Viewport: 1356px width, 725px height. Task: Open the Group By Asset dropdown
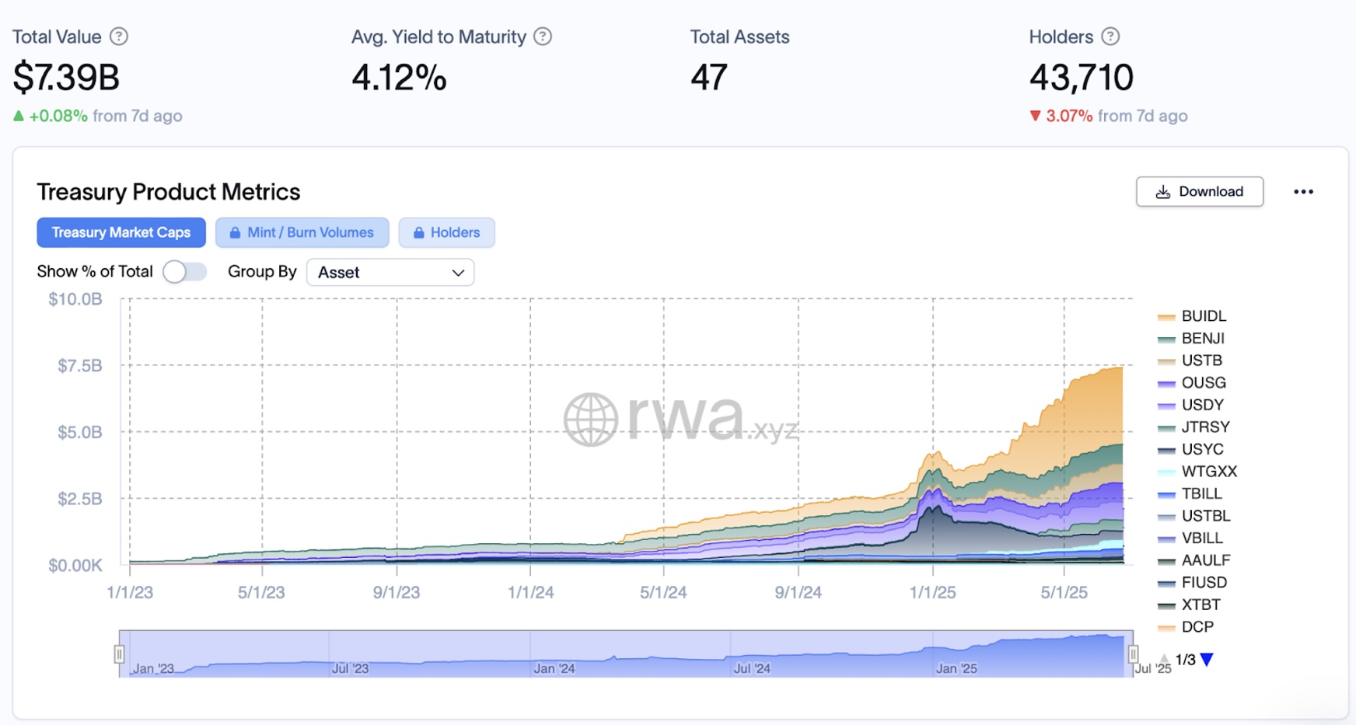pyautogui.click(x=390, y=273)
